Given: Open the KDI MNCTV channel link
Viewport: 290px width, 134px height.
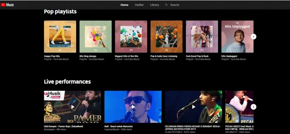Looking at the screenshot, I should (x=231, y=132).
